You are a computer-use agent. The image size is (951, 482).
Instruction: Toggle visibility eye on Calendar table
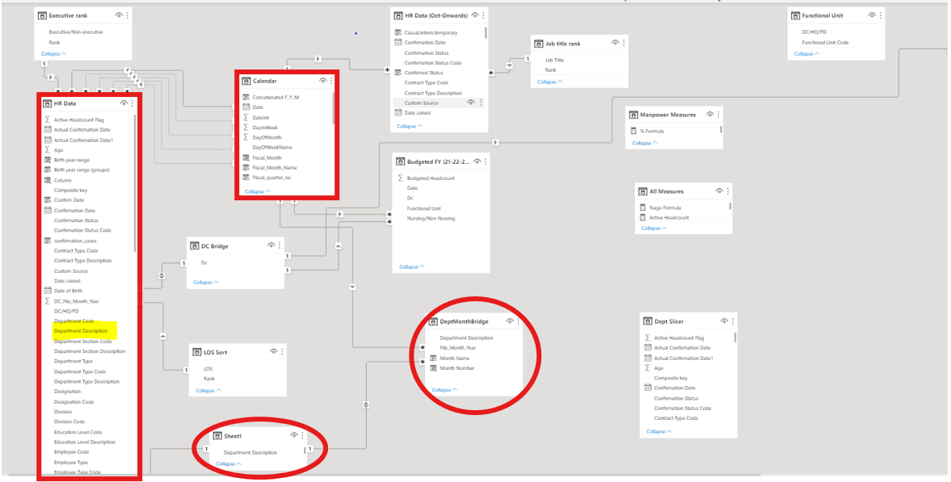click(323, 81)
